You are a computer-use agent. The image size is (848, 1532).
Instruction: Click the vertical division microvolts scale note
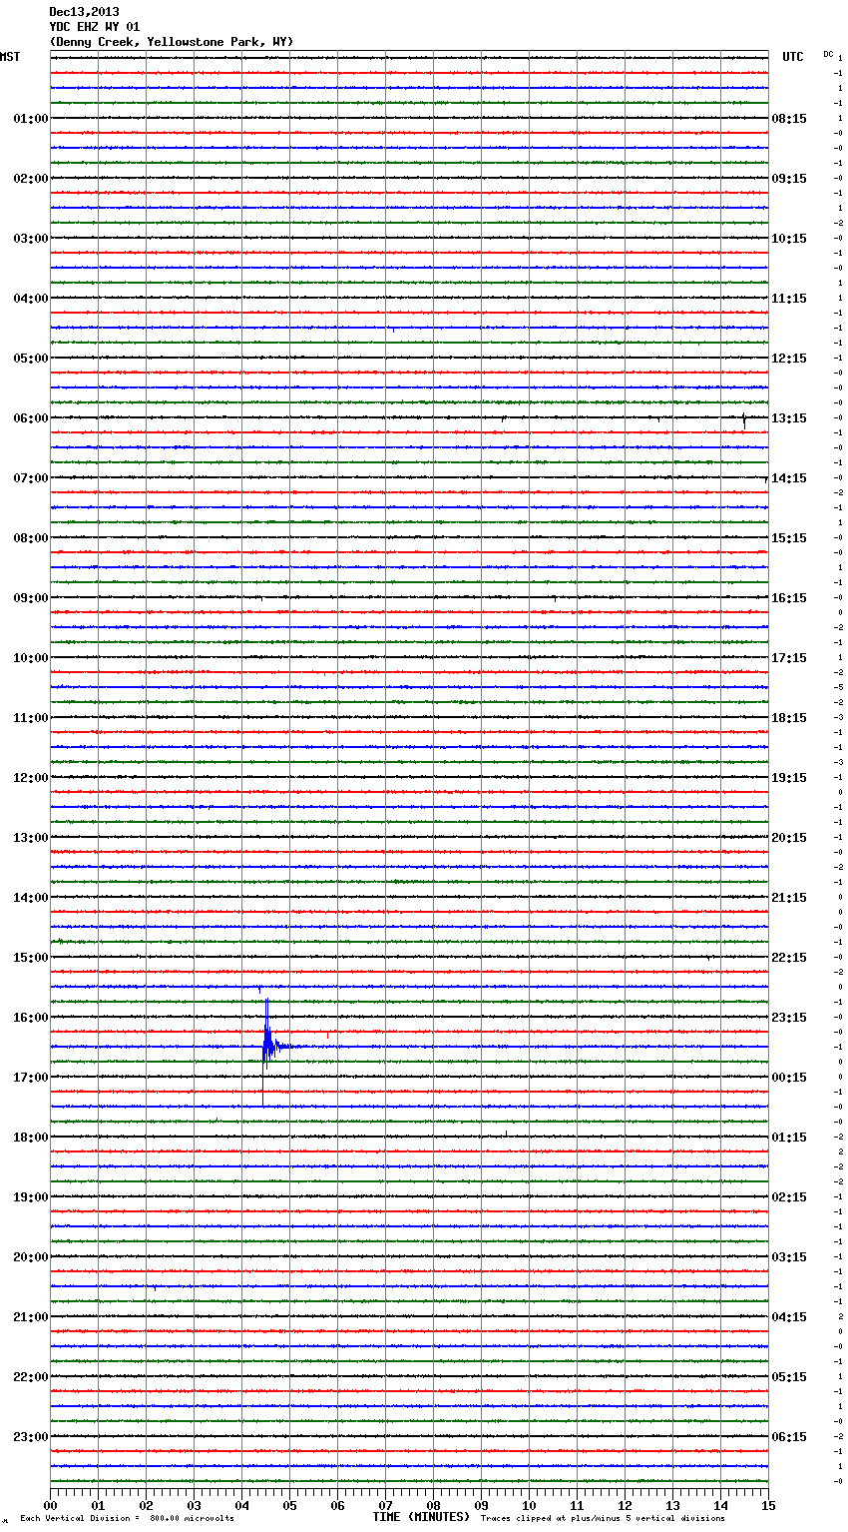coord(127,1519)
